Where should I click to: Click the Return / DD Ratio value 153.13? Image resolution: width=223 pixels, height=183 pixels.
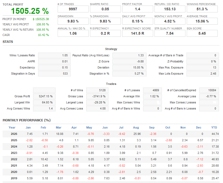pos(170,9)
